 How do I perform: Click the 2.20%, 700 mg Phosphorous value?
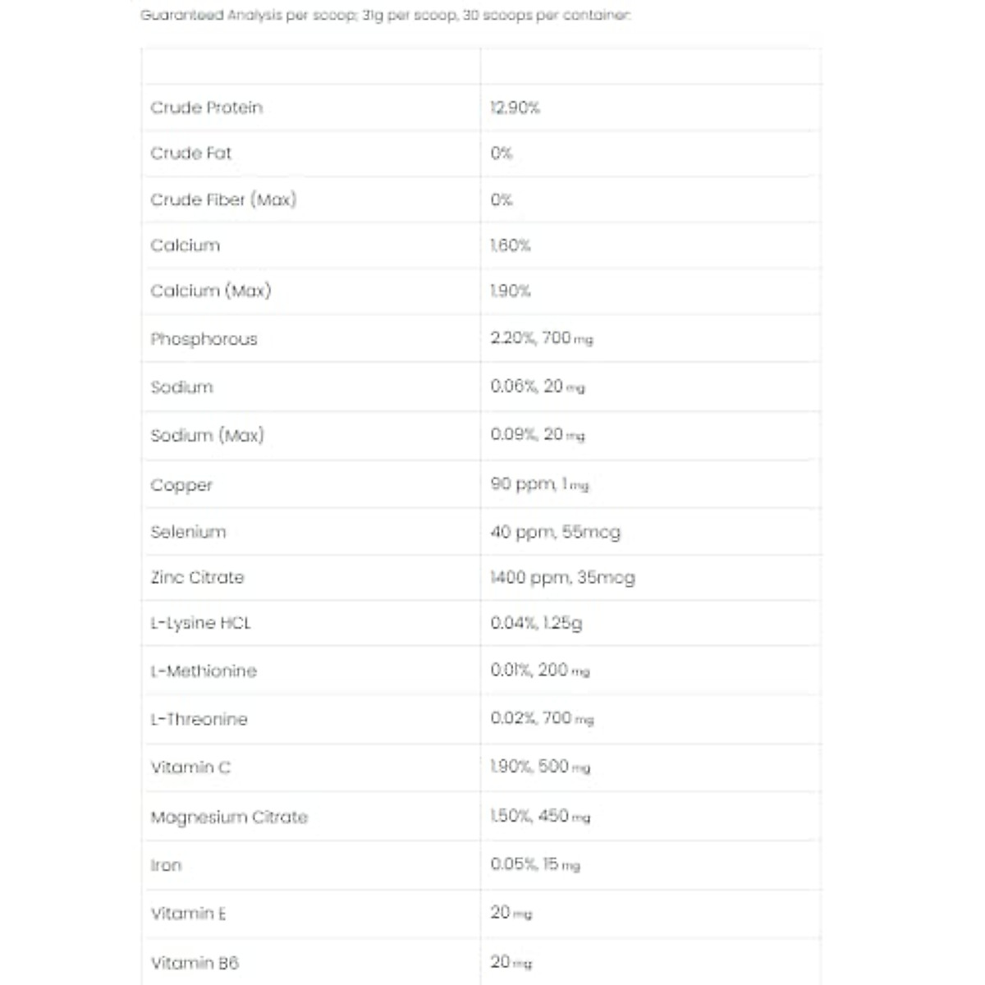pyautogui.click(x=541, y=338)
